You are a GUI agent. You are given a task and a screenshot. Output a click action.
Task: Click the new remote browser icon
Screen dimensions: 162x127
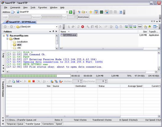tap(79, 12)
